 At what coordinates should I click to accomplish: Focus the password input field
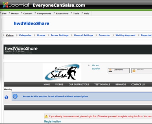click(142, 70)
